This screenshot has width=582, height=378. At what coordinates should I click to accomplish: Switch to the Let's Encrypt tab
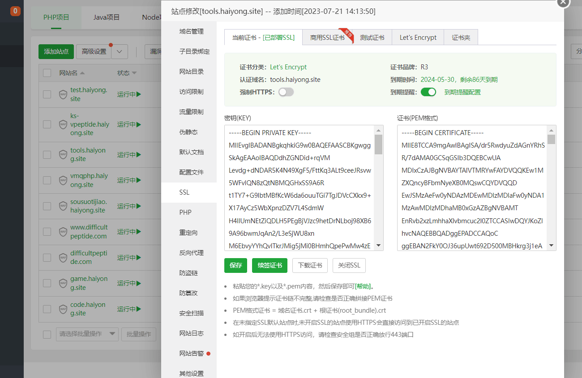(x=418, y=38)
